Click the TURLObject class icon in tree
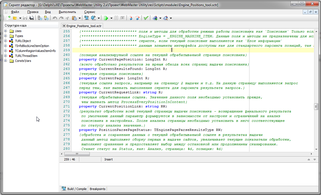 (x=11, y=41)
